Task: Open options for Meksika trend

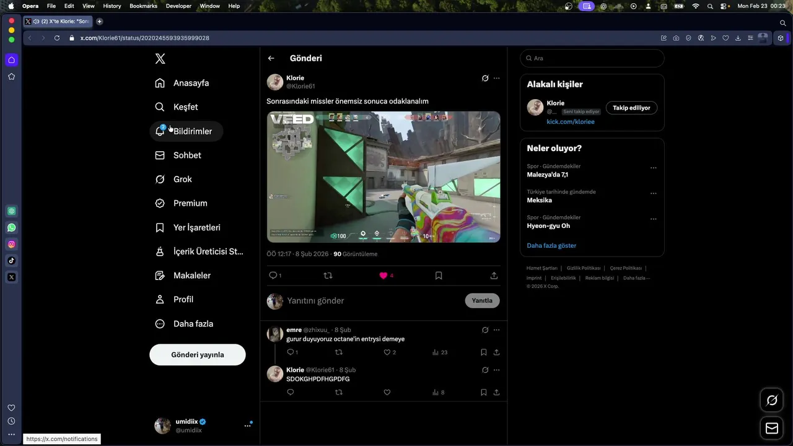Action: pyautogui.click(x=653, y=193)
